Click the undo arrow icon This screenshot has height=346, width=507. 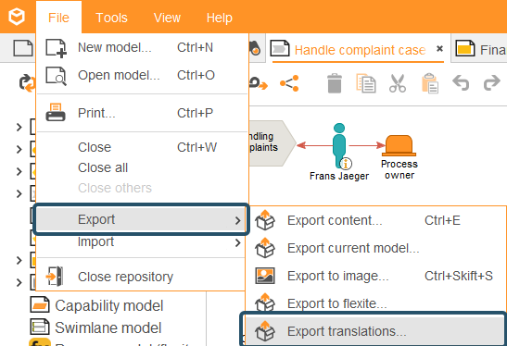tap(461, 82)
